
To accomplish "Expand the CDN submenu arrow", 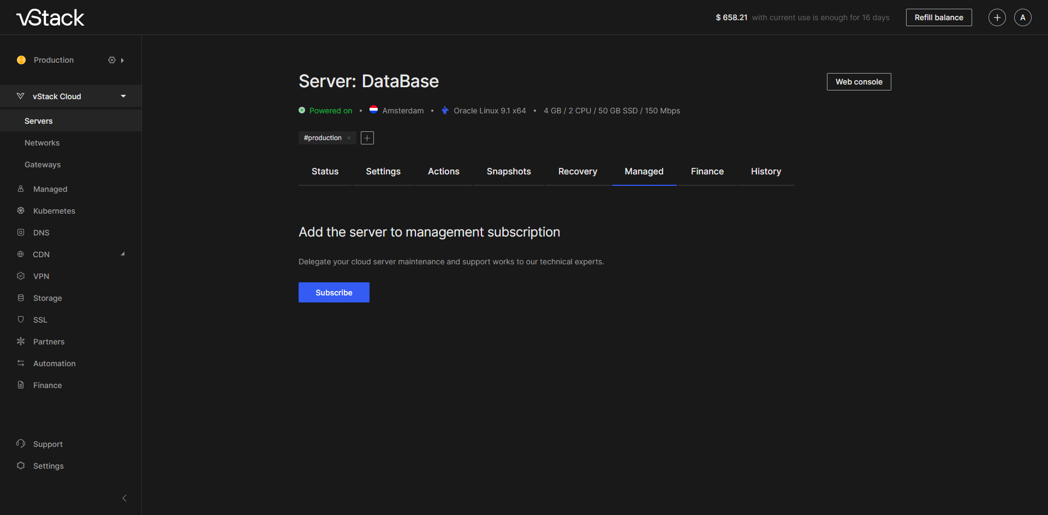I will (x=123, y=254).
